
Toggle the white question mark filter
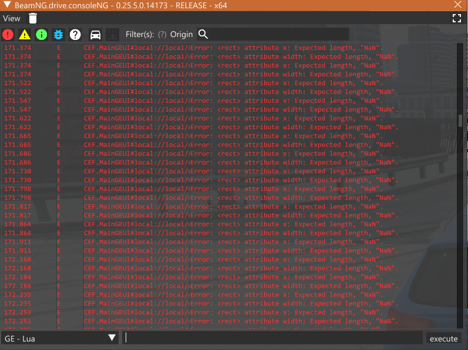[x=75, y=35]
